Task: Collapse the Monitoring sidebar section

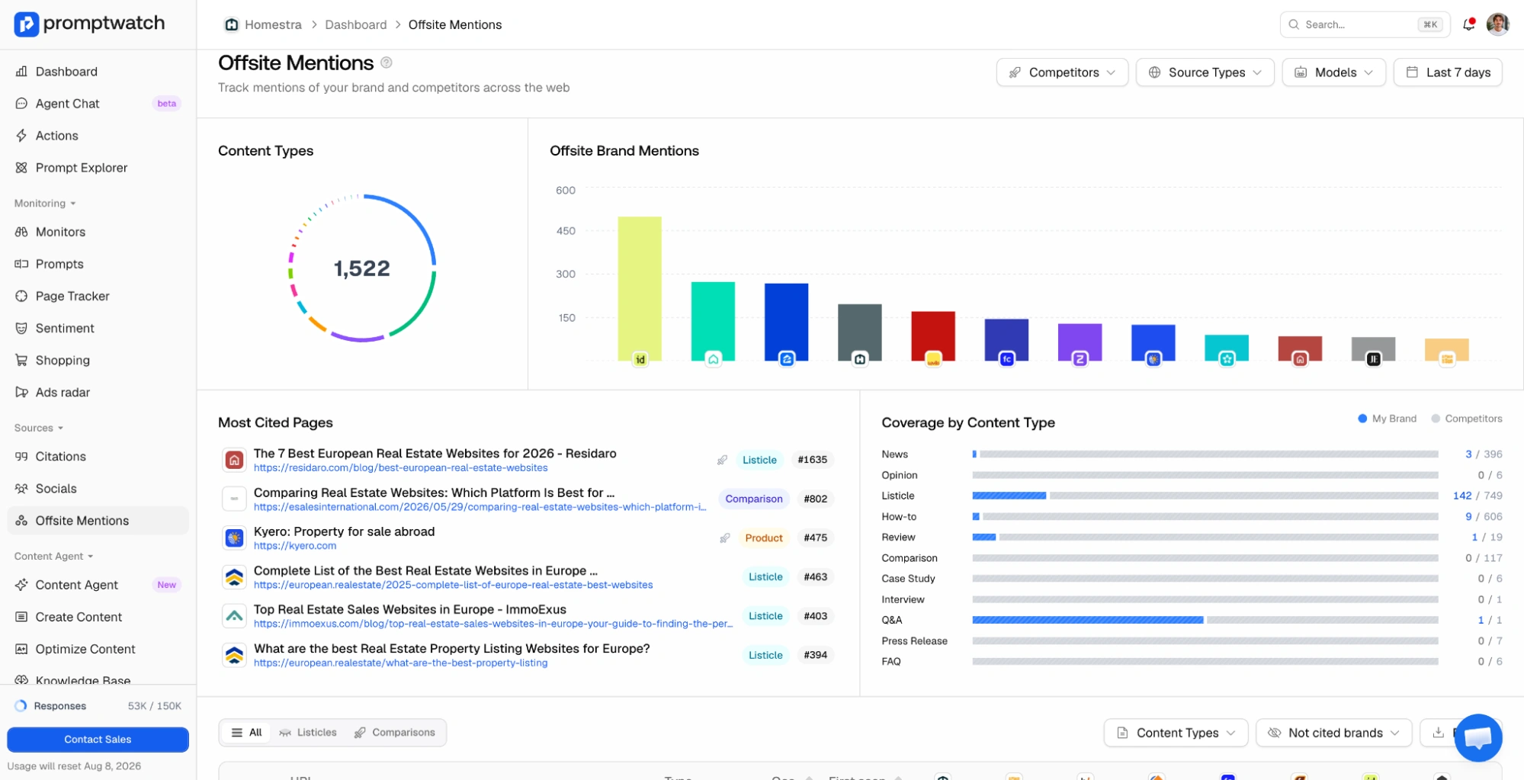Action: tap(45, 204)
